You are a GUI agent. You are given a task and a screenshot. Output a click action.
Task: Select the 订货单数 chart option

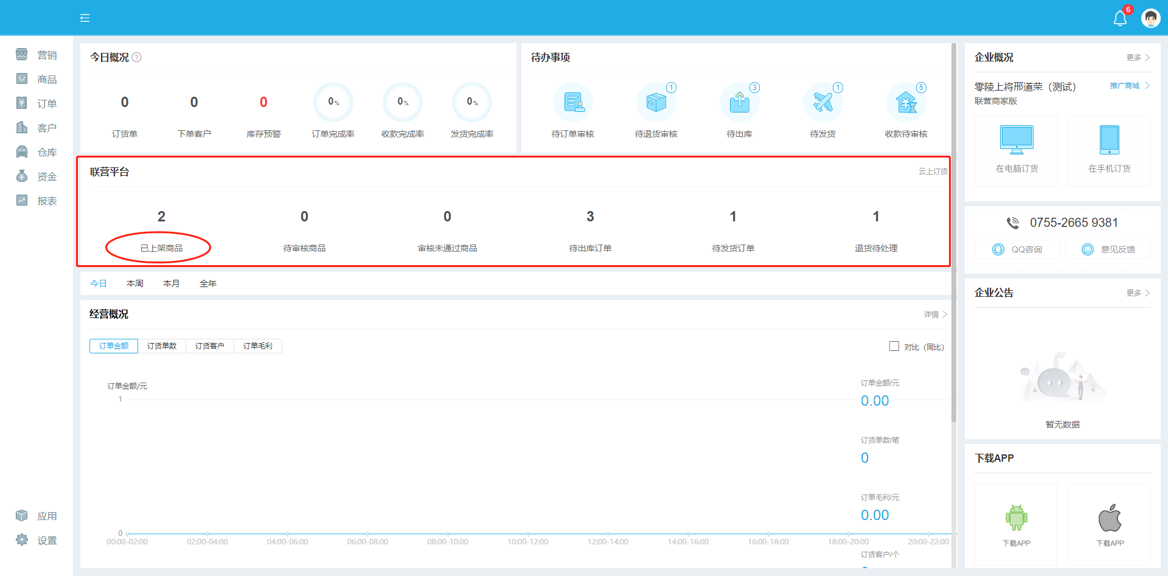click(x=162, y=346)
